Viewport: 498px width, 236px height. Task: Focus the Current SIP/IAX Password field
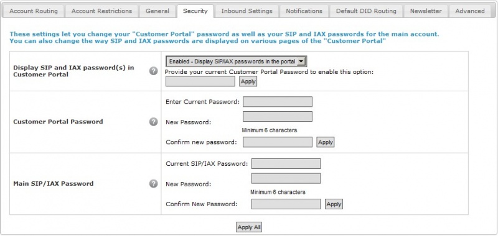coord(286,164)
